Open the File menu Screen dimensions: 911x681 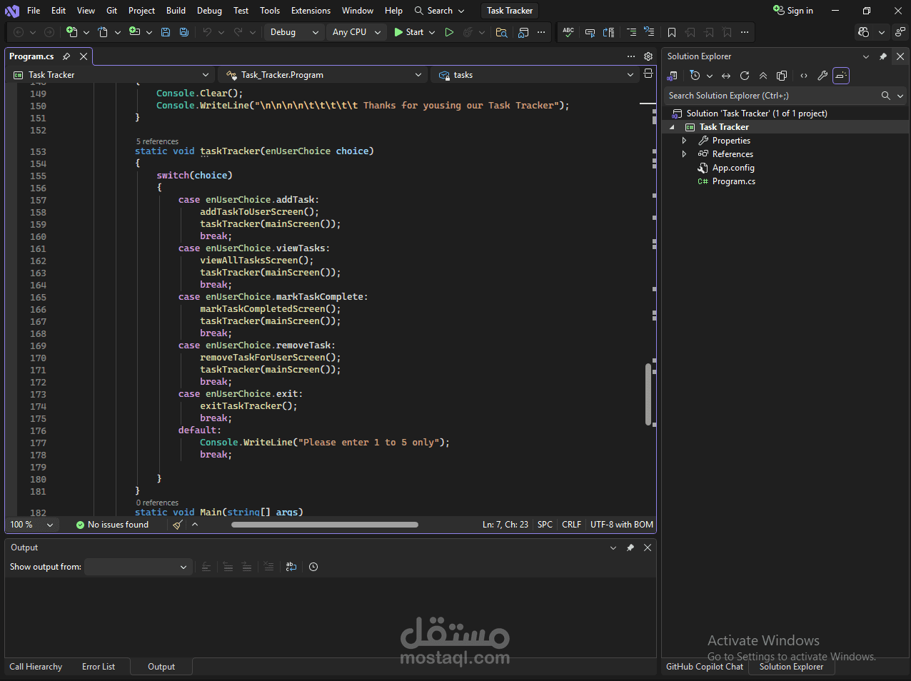coord(34,11)
